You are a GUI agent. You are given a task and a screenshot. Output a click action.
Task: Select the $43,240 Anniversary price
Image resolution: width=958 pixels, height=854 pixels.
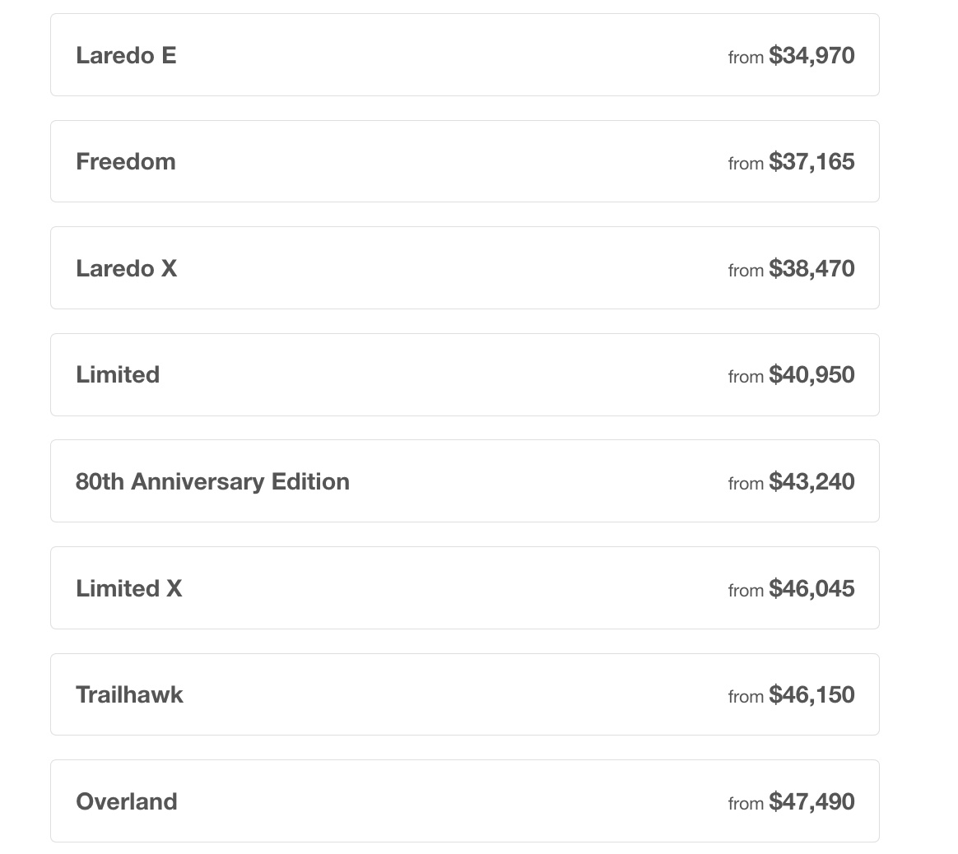(x=812, y=481)
